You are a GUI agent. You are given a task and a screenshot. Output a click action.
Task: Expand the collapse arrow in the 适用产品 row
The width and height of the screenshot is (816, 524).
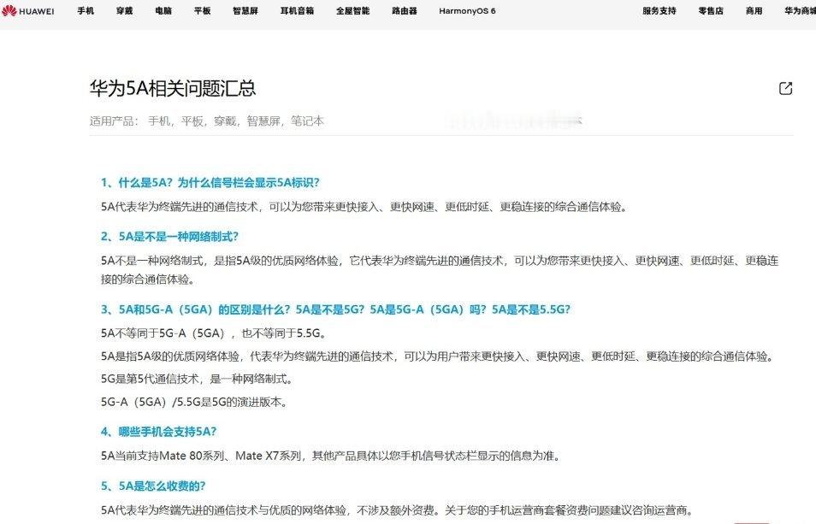(578, 121)
